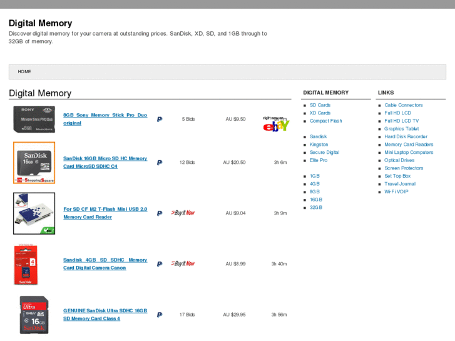Open the Travel Journal link
This screenshot has height=341, width=455.
[400, 184]
